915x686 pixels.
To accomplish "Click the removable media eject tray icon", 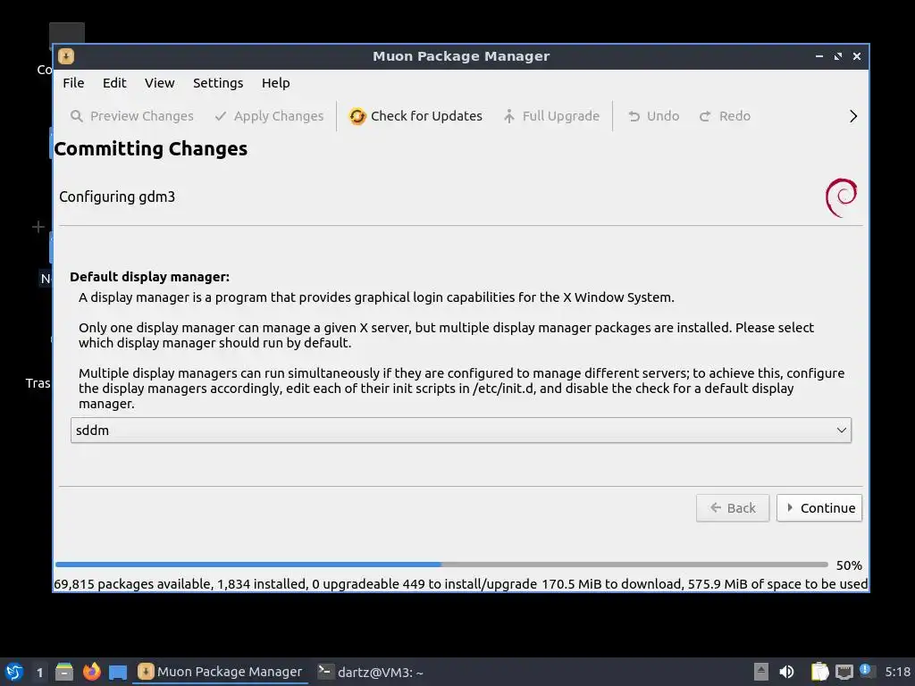I will tap(761, 672).
